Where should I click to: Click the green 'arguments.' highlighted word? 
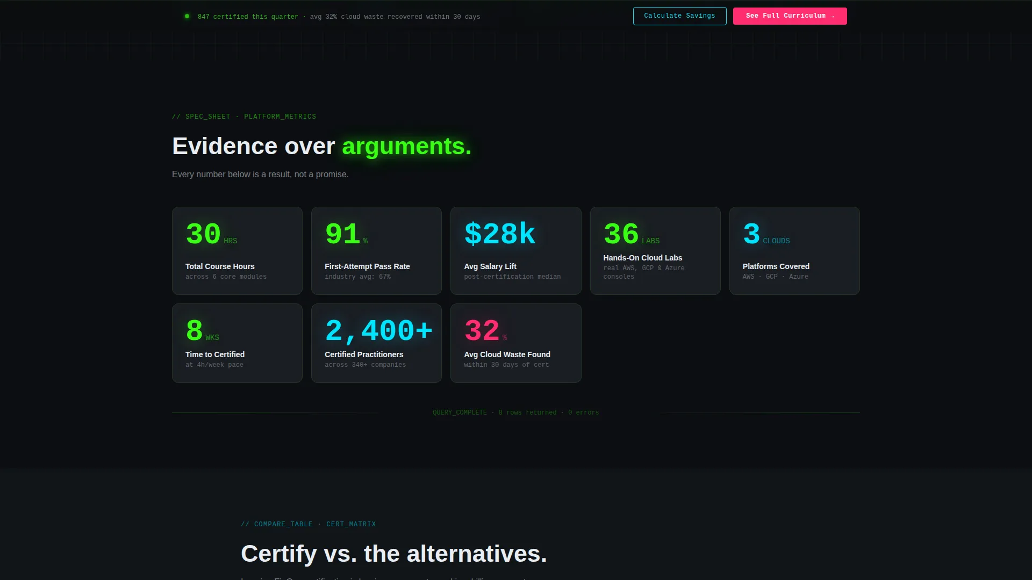point(407,146)
